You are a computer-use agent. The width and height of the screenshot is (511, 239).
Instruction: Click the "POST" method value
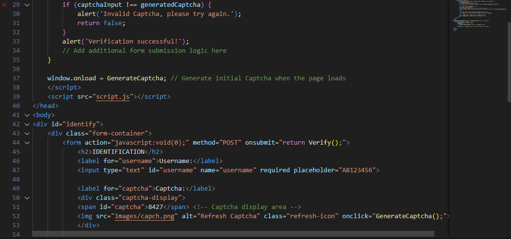pos(230,142)
